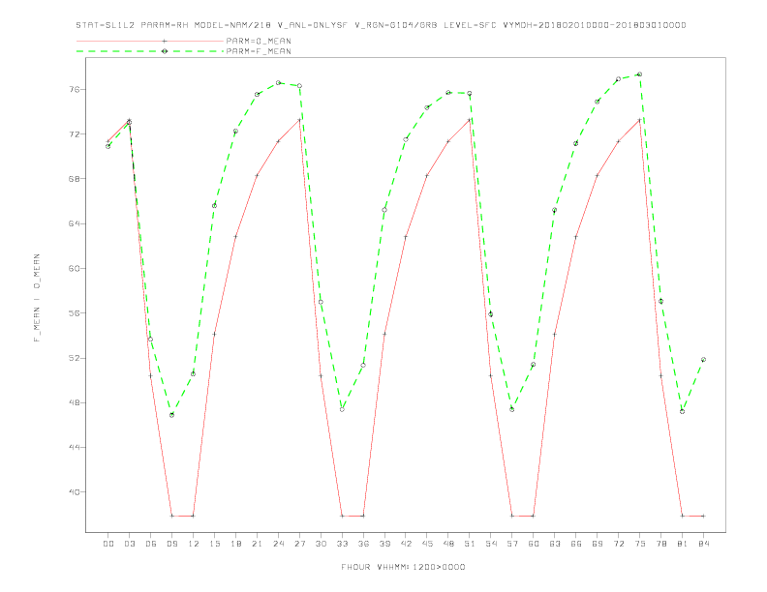Click the x-axis tick label 75

point(640,544)
